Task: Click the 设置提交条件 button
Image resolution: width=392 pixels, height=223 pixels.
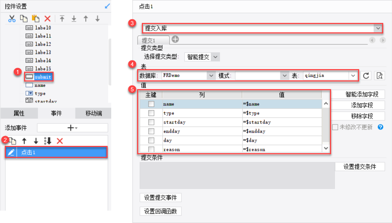Action: (360, 167)
